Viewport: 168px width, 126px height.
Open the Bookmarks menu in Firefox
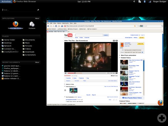(x=65, y=23)
